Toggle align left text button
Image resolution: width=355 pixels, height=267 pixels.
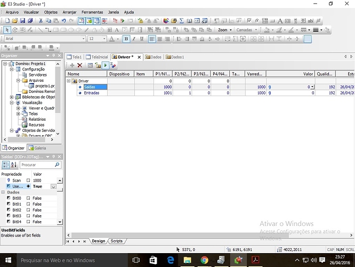[152, 39]
